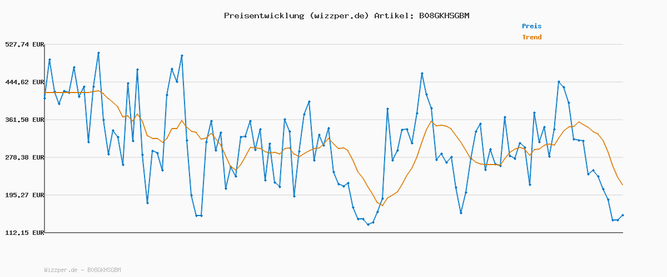Click the "Preis" legend label

tap(531, 26)
